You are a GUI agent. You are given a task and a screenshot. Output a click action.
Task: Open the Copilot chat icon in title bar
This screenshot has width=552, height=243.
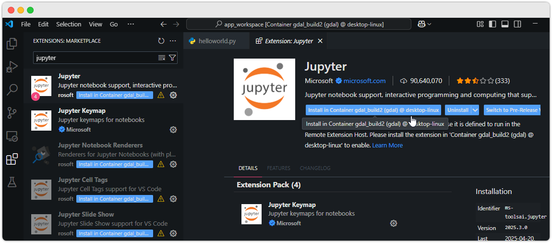[421, 24]
